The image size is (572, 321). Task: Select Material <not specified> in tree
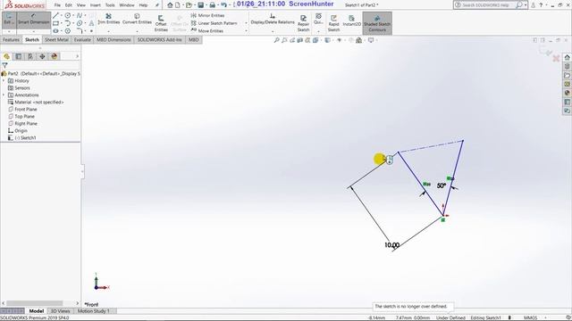[x=36, y=103]
